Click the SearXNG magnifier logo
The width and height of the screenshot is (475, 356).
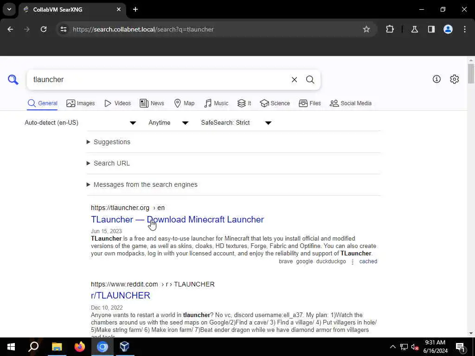coord(13,80)
